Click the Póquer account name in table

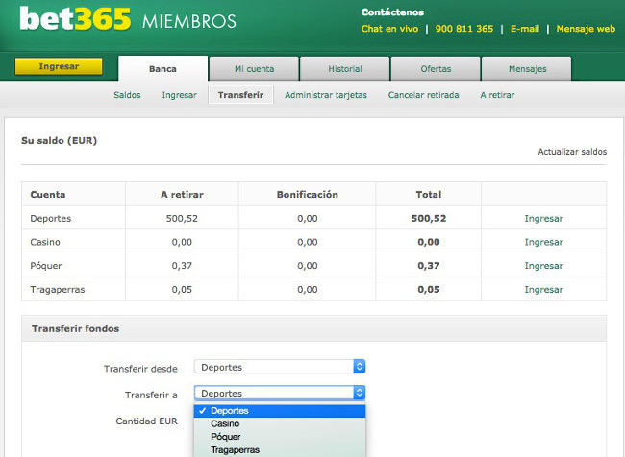[x=46, y=266]
